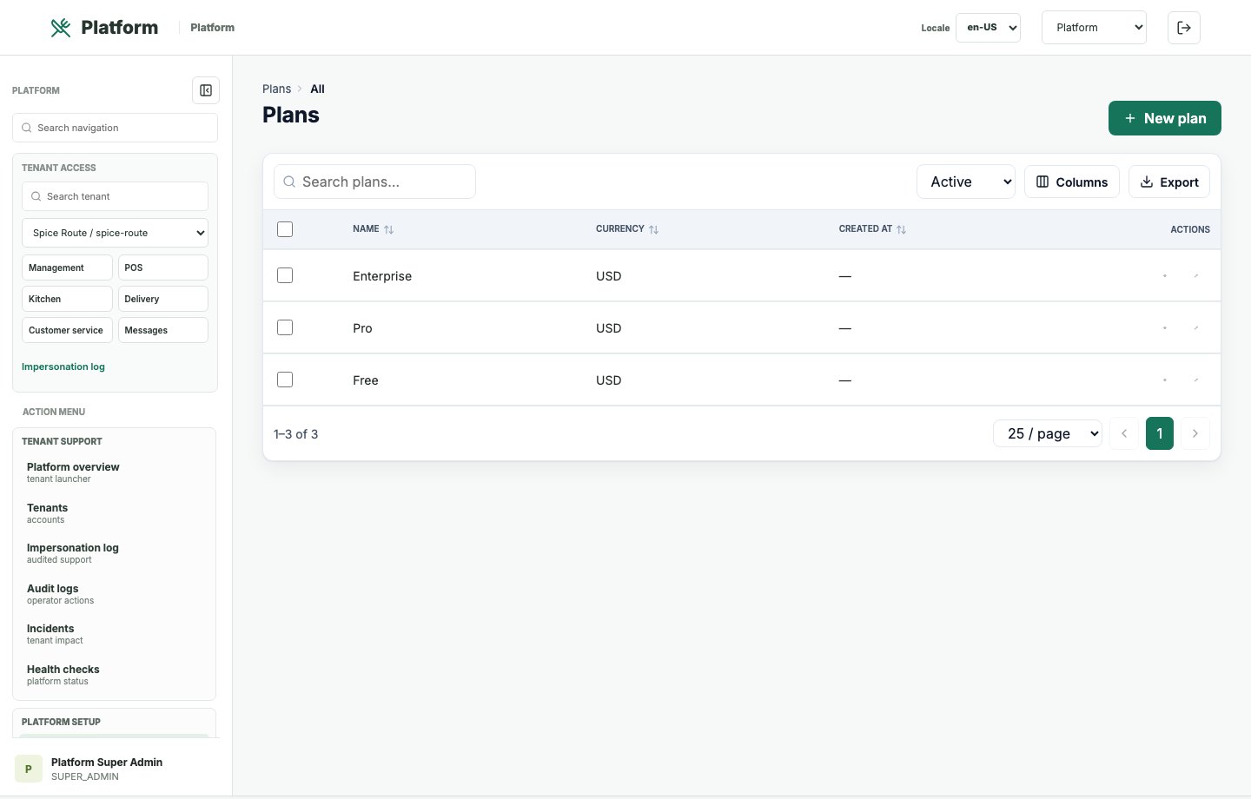This screenshot has height=799, width=1251.
Task: Sort plans by the Created At column
Action: click(x=872, y=229)
